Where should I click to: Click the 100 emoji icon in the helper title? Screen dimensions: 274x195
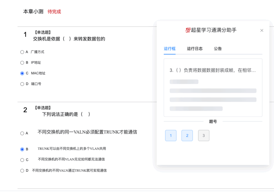point(188,30)
